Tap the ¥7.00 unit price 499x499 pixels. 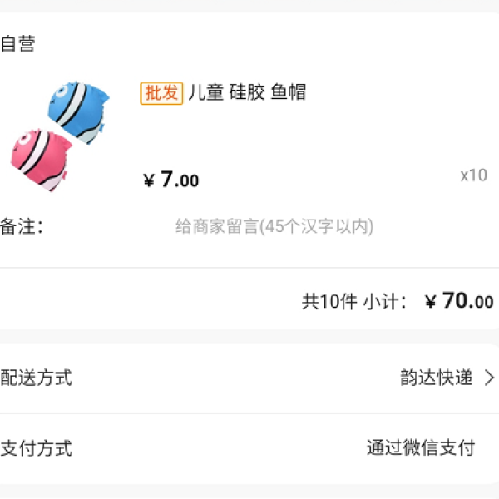coord(170,180)
